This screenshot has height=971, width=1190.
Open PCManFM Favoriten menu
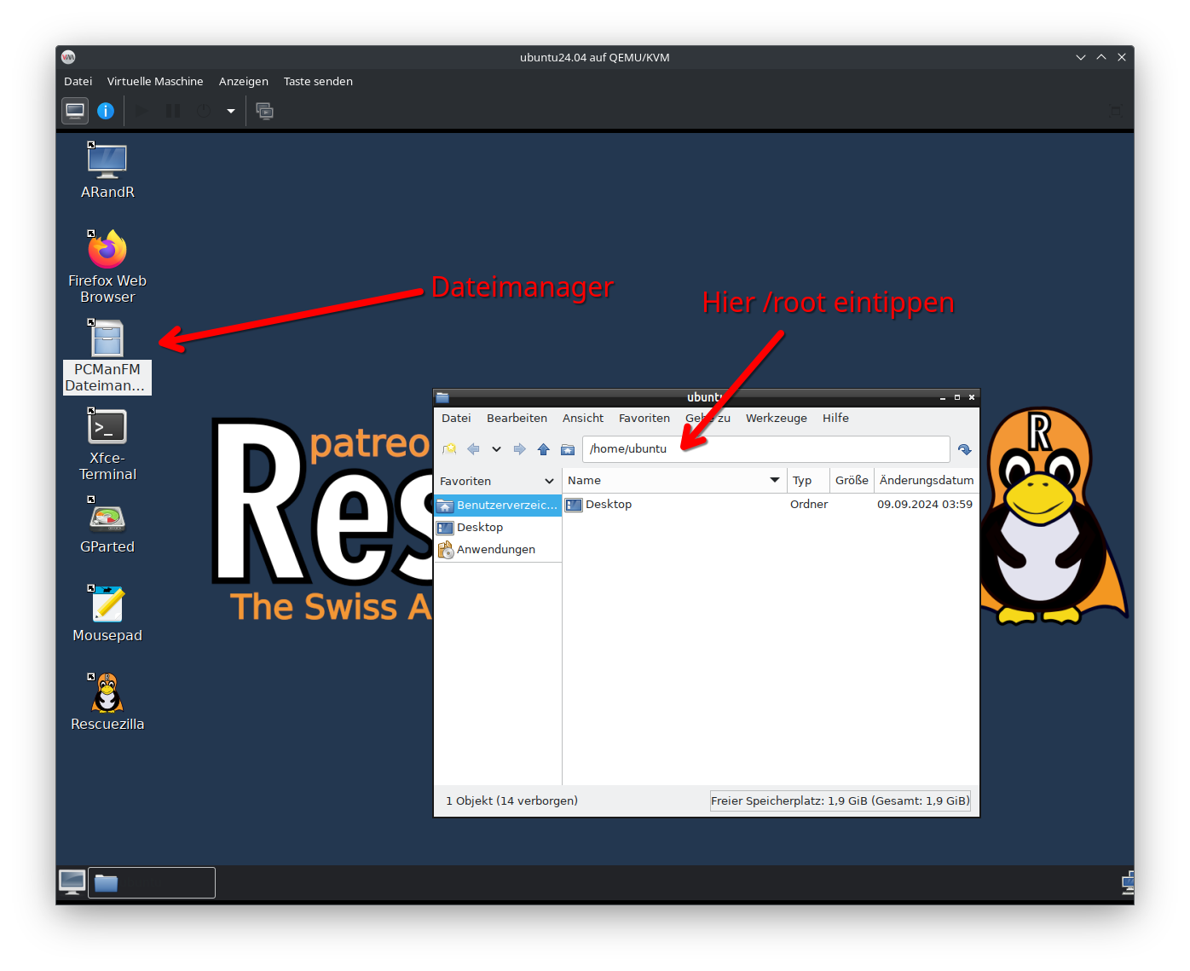pyautogui.click(x=644, y=419)
